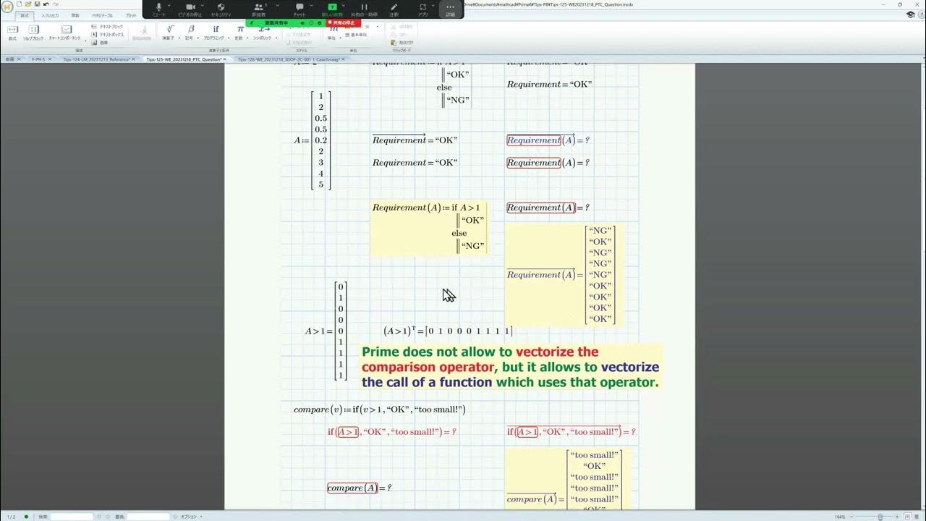Click the replace field in status bar
The width and height of the screenshot is (926, 521).
[x=148, y=517]
